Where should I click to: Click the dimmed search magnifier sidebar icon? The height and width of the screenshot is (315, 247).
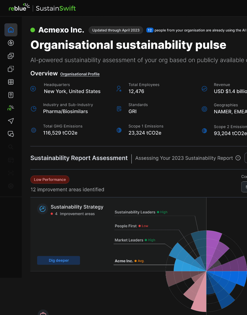pos(11,147)
